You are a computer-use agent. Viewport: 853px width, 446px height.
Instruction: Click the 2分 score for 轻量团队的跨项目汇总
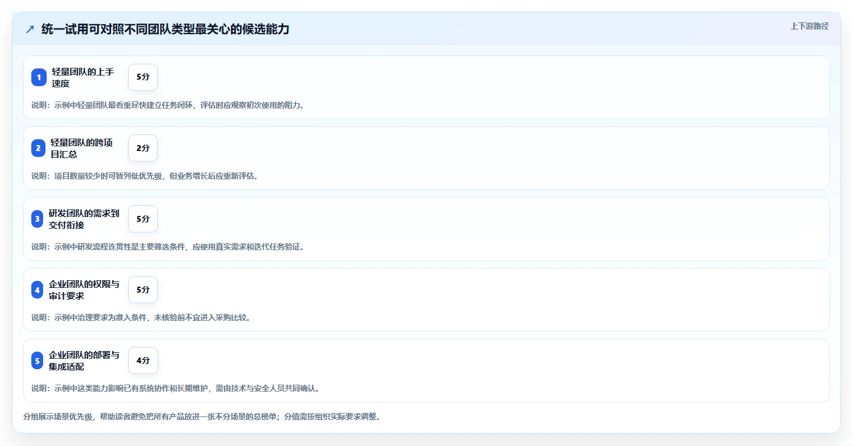tap(143, 148)
